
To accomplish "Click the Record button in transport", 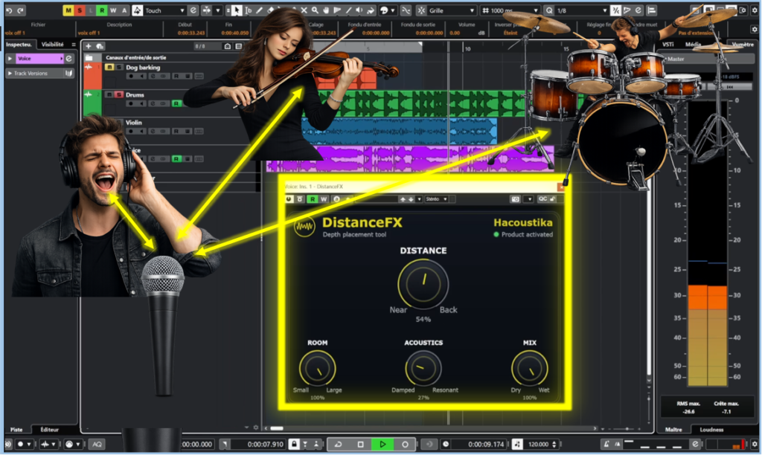I will tap(405, 444).
